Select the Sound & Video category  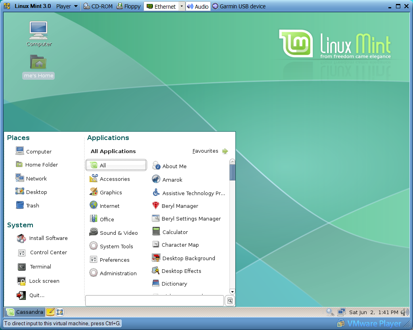point(113,232)
